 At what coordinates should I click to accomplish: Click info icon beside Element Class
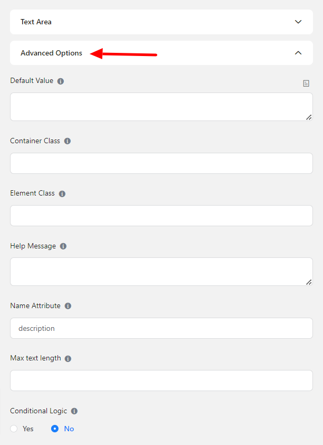pyautogui.click(x=62, y=194)
